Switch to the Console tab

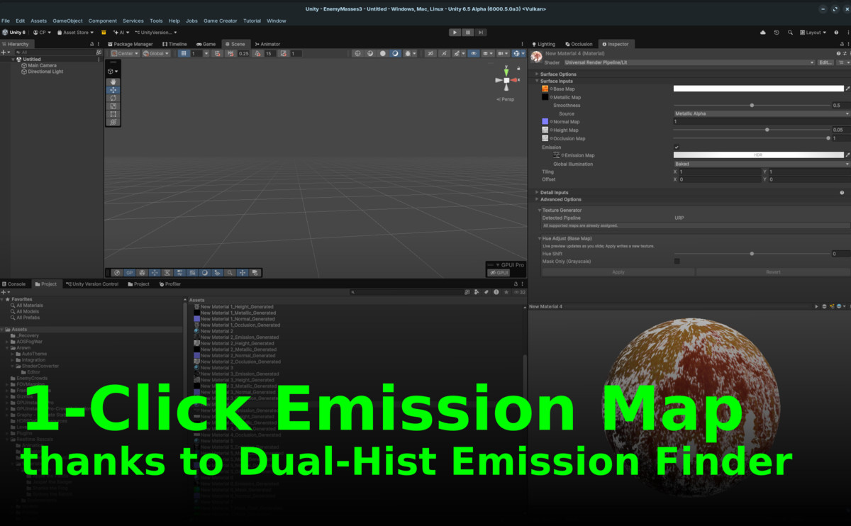(x=14, y=284)
